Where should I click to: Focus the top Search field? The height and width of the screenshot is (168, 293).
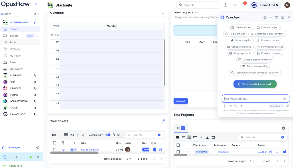[198, 5]
